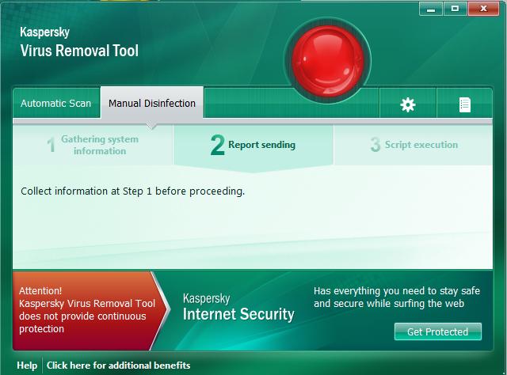The height and width of the screenshot is (375, 507).
Task: Open settings via the gear icon
Action: [408, 104]
